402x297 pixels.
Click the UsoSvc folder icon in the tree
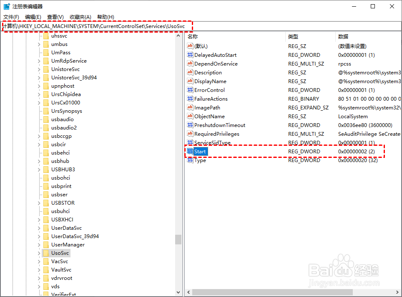pos(46,253)
